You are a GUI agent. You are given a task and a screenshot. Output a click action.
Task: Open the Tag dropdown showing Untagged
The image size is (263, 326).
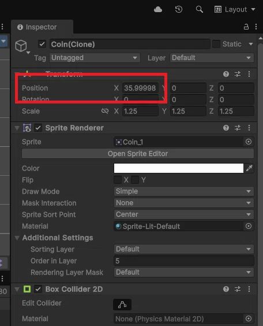point(95,58)
